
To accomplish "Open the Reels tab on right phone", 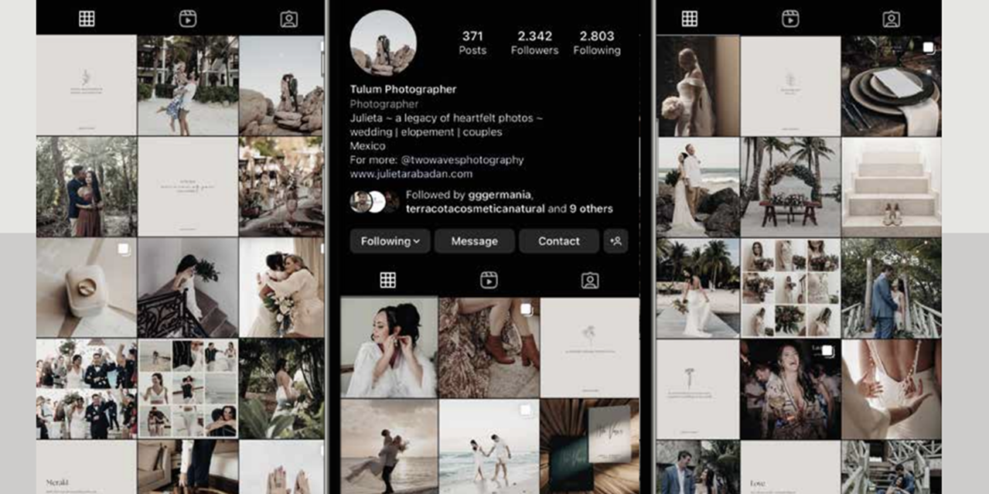I will 790,19.
